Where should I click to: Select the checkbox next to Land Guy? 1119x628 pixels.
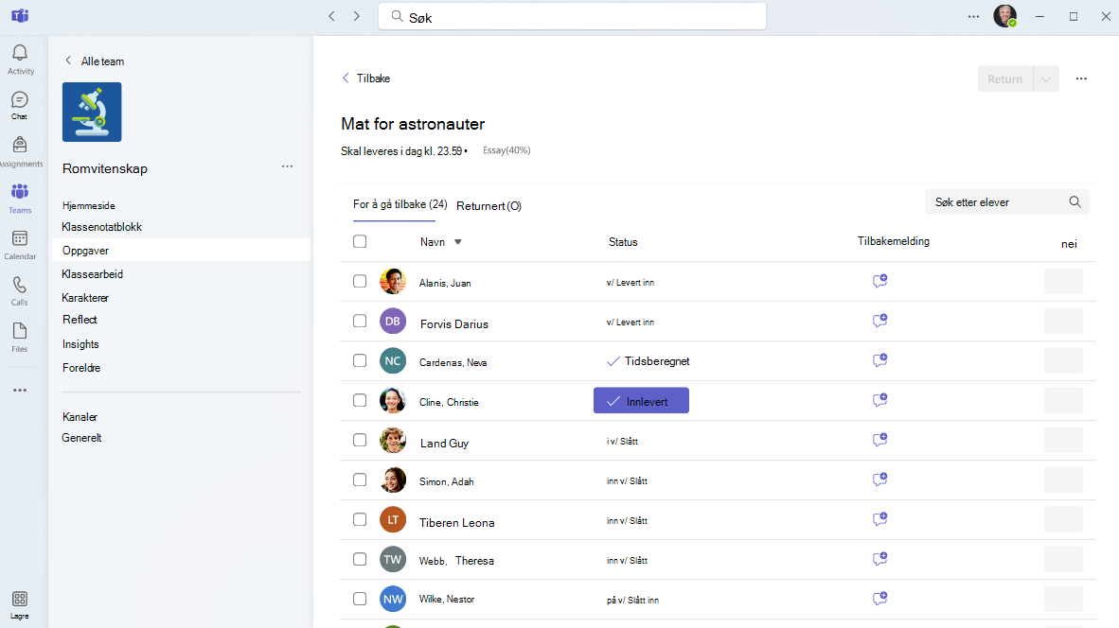pyautogui.click(x=360, y=440)
